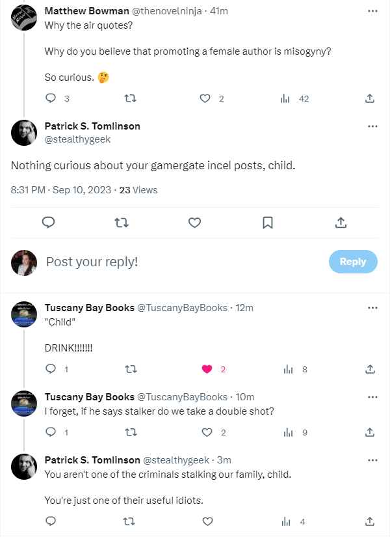The width and height of the screenshot is (390, 537).
Task: Repost Patrick Tomlinson's main tweet
Action: click(x=121, y=223)
